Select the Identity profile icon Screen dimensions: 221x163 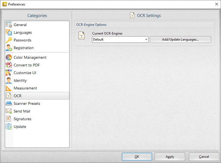click(9, 80)
